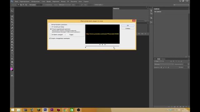This screenshot has width=200, height=112.
Task: Select the Dodge tool
Action: tap(12, 48)
